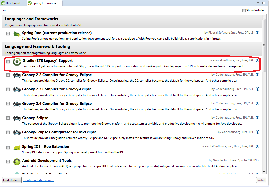Tick the Gradle (STS Legacy) Support checkbox
Screen dimensions: 269x187
tap(8, 61)
